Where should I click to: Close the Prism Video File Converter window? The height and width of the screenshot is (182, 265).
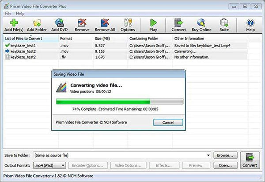click(256, 7)
